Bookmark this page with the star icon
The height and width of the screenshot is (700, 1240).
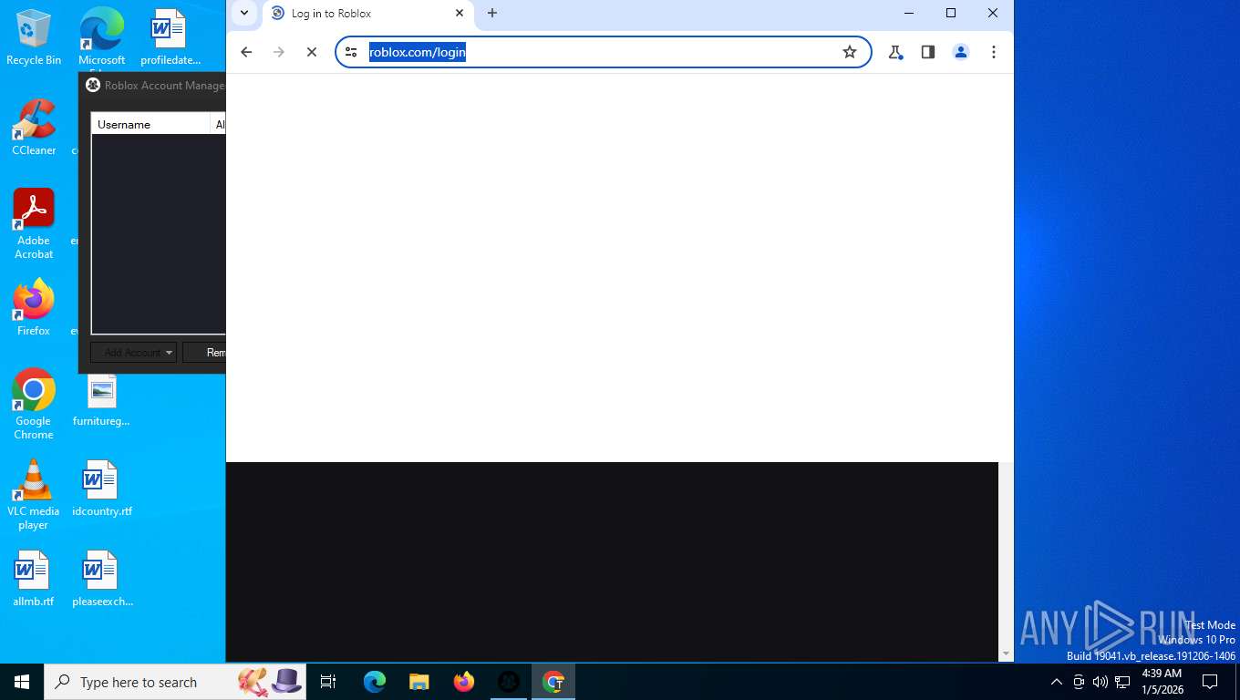850,52
